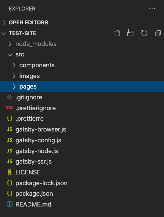Click the braces icon beside package.json
The height and width of the screenshot is (217, 164).
coord(9,193)
